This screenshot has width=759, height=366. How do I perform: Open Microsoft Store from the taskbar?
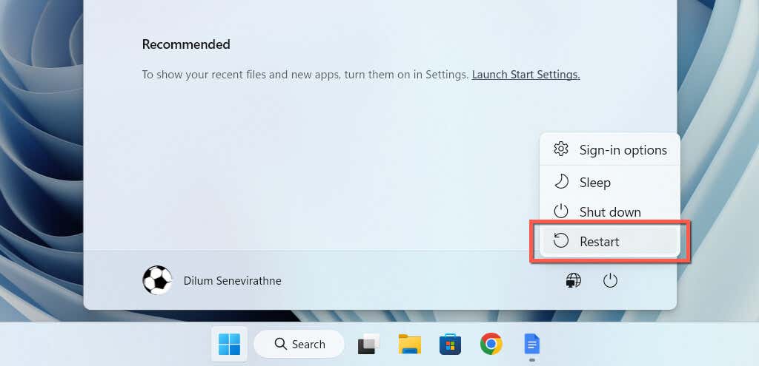pyautogui.click(x=450, y=344)
